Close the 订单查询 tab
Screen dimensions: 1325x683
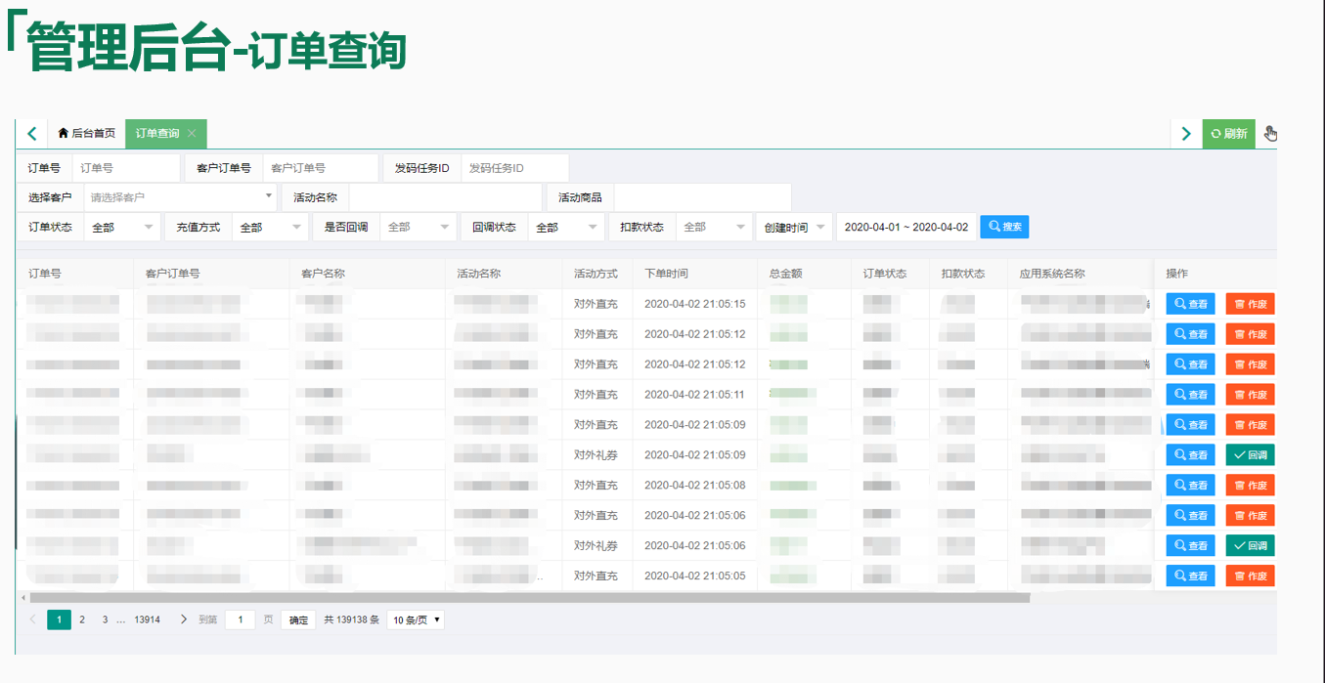point(192,134)
